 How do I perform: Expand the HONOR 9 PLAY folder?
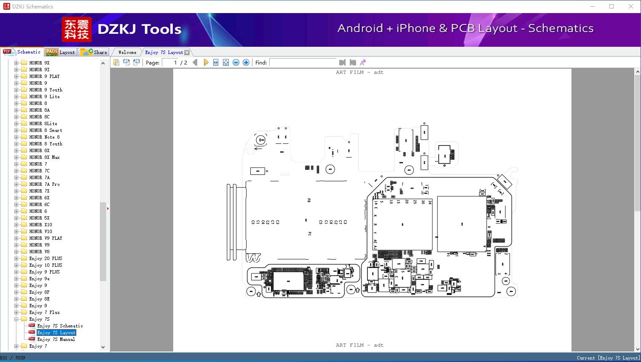(16, 76)
